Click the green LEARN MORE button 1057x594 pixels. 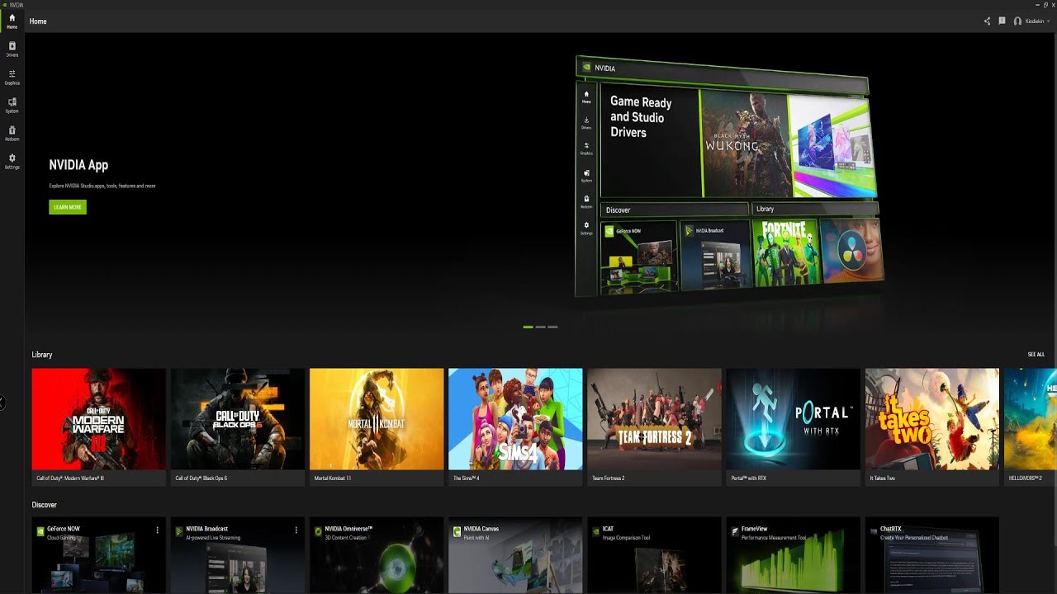[68, 207]
